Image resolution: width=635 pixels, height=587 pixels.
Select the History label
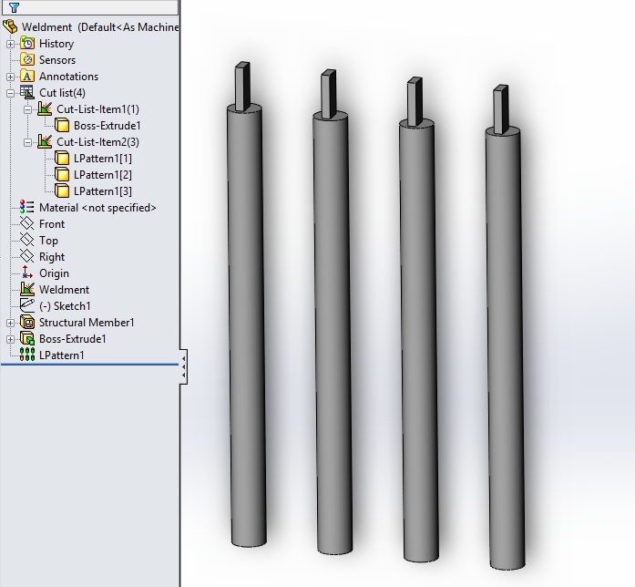(56, 44)
